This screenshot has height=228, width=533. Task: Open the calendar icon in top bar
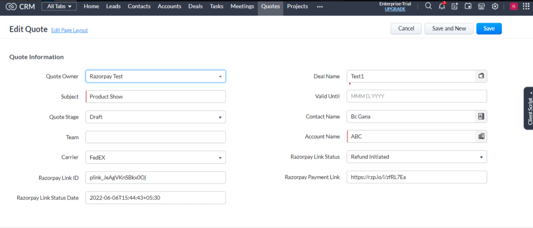click(x=468, y=6)
